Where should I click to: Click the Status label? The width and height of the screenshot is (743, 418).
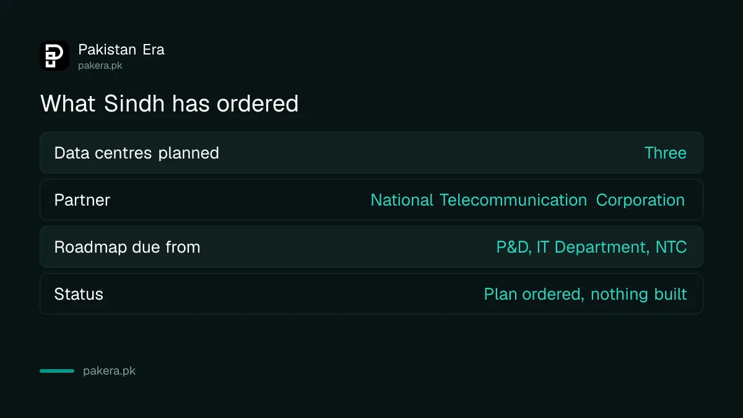pos(79,294)
